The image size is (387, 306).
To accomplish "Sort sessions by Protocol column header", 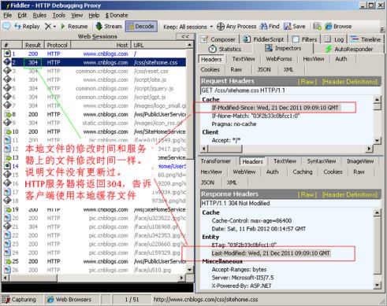I will pyautogui.click(x=58, y=45).
